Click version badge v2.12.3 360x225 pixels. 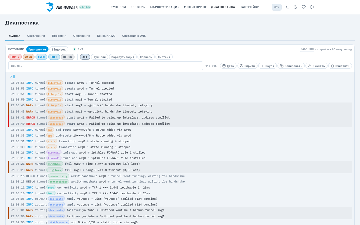(x=85, y=7)
